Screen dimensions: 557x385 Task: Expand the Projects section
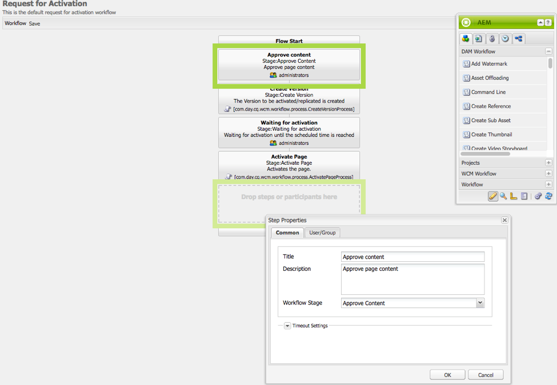548,163
